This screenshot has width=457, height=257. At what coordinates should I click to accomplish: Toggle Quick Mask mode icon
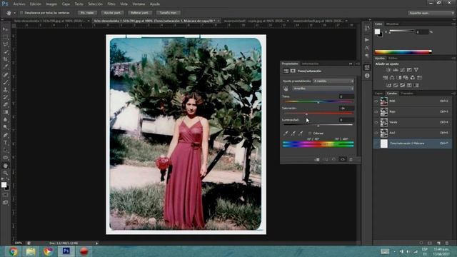pyautogui.click(x=5, y=195)
